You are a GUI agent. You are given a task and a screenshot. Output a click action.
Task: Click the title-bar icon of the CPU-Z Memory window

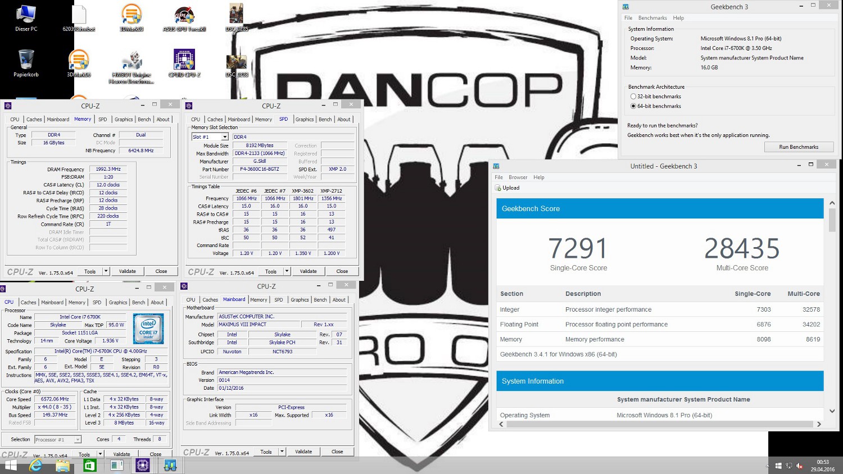pos(7,106)
